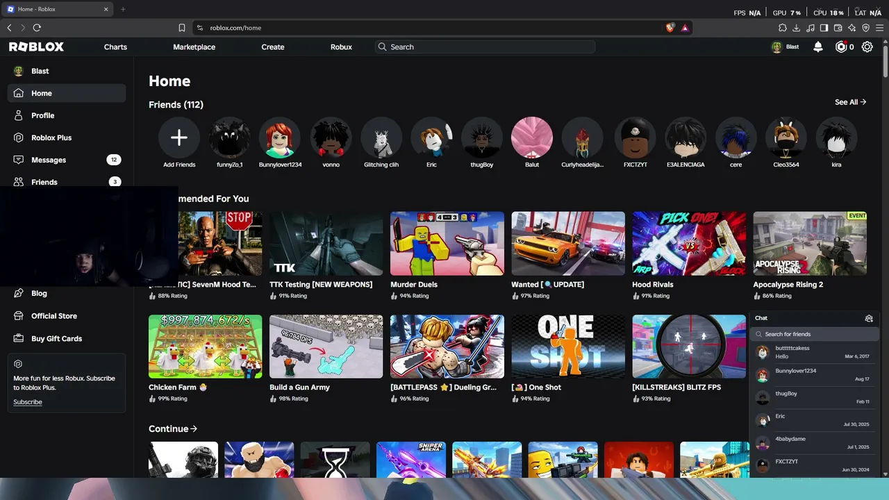Open the site settings icon in address bar
This screenshot has height=500, width=889.
200,28
